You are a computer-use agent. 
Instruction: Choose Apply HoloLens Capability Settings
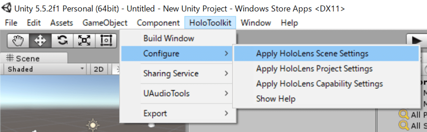click(326, 84)
